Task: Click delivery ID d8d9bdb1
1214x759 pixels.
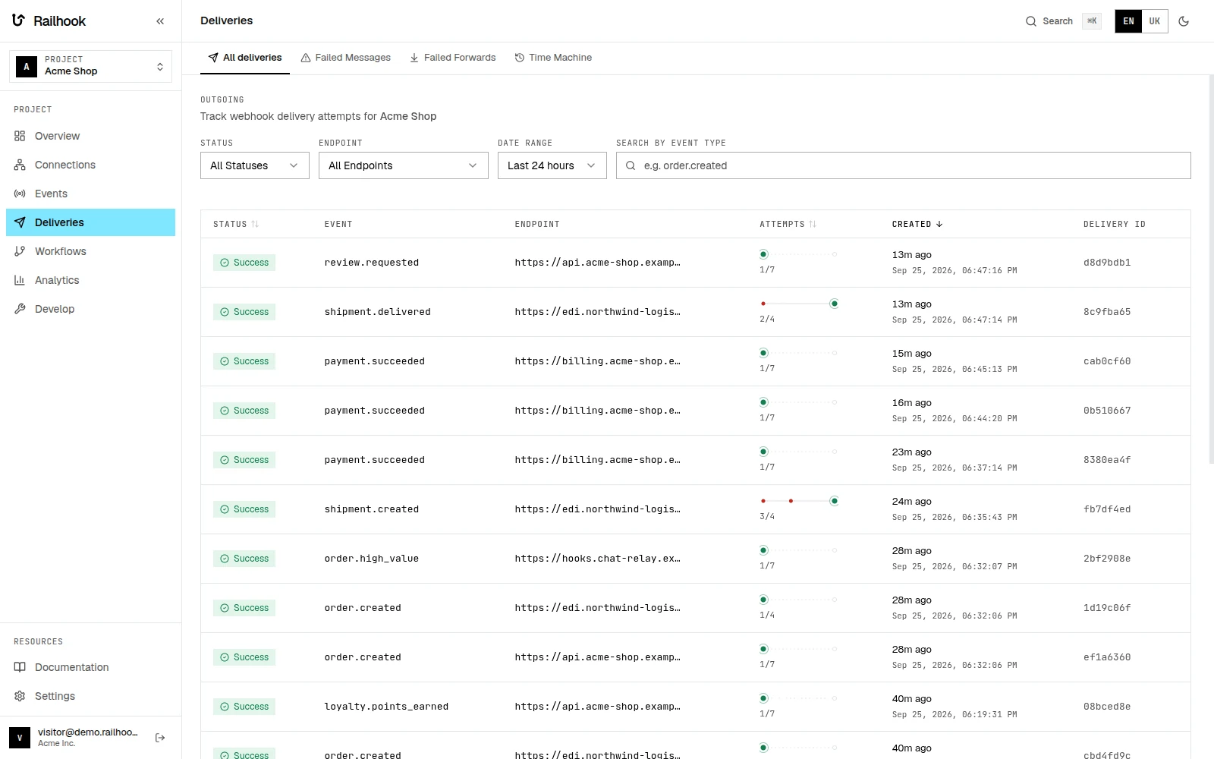Action: (1107, 263)
